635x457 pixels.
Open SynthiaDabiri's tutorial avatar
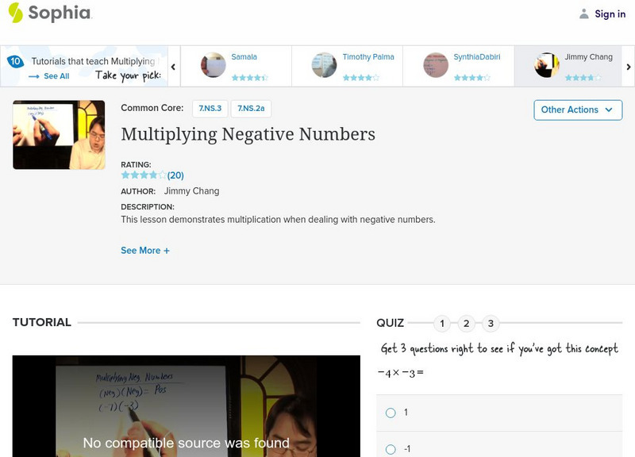point(436,65)
